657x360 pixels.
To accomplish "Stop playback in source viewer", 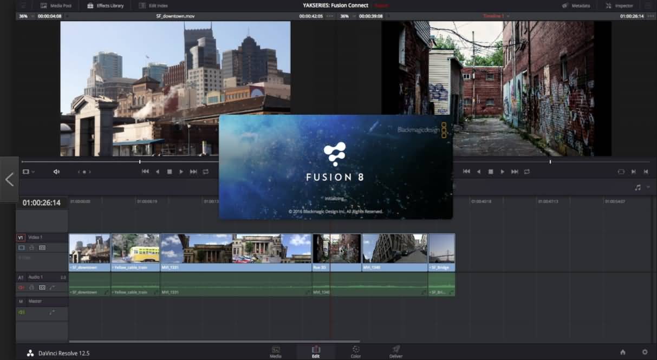I will [170, 172].
